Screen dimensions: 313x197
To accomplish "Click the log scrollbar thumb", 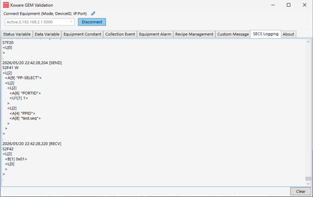I will pyautogui.click(x=308, y=178).
